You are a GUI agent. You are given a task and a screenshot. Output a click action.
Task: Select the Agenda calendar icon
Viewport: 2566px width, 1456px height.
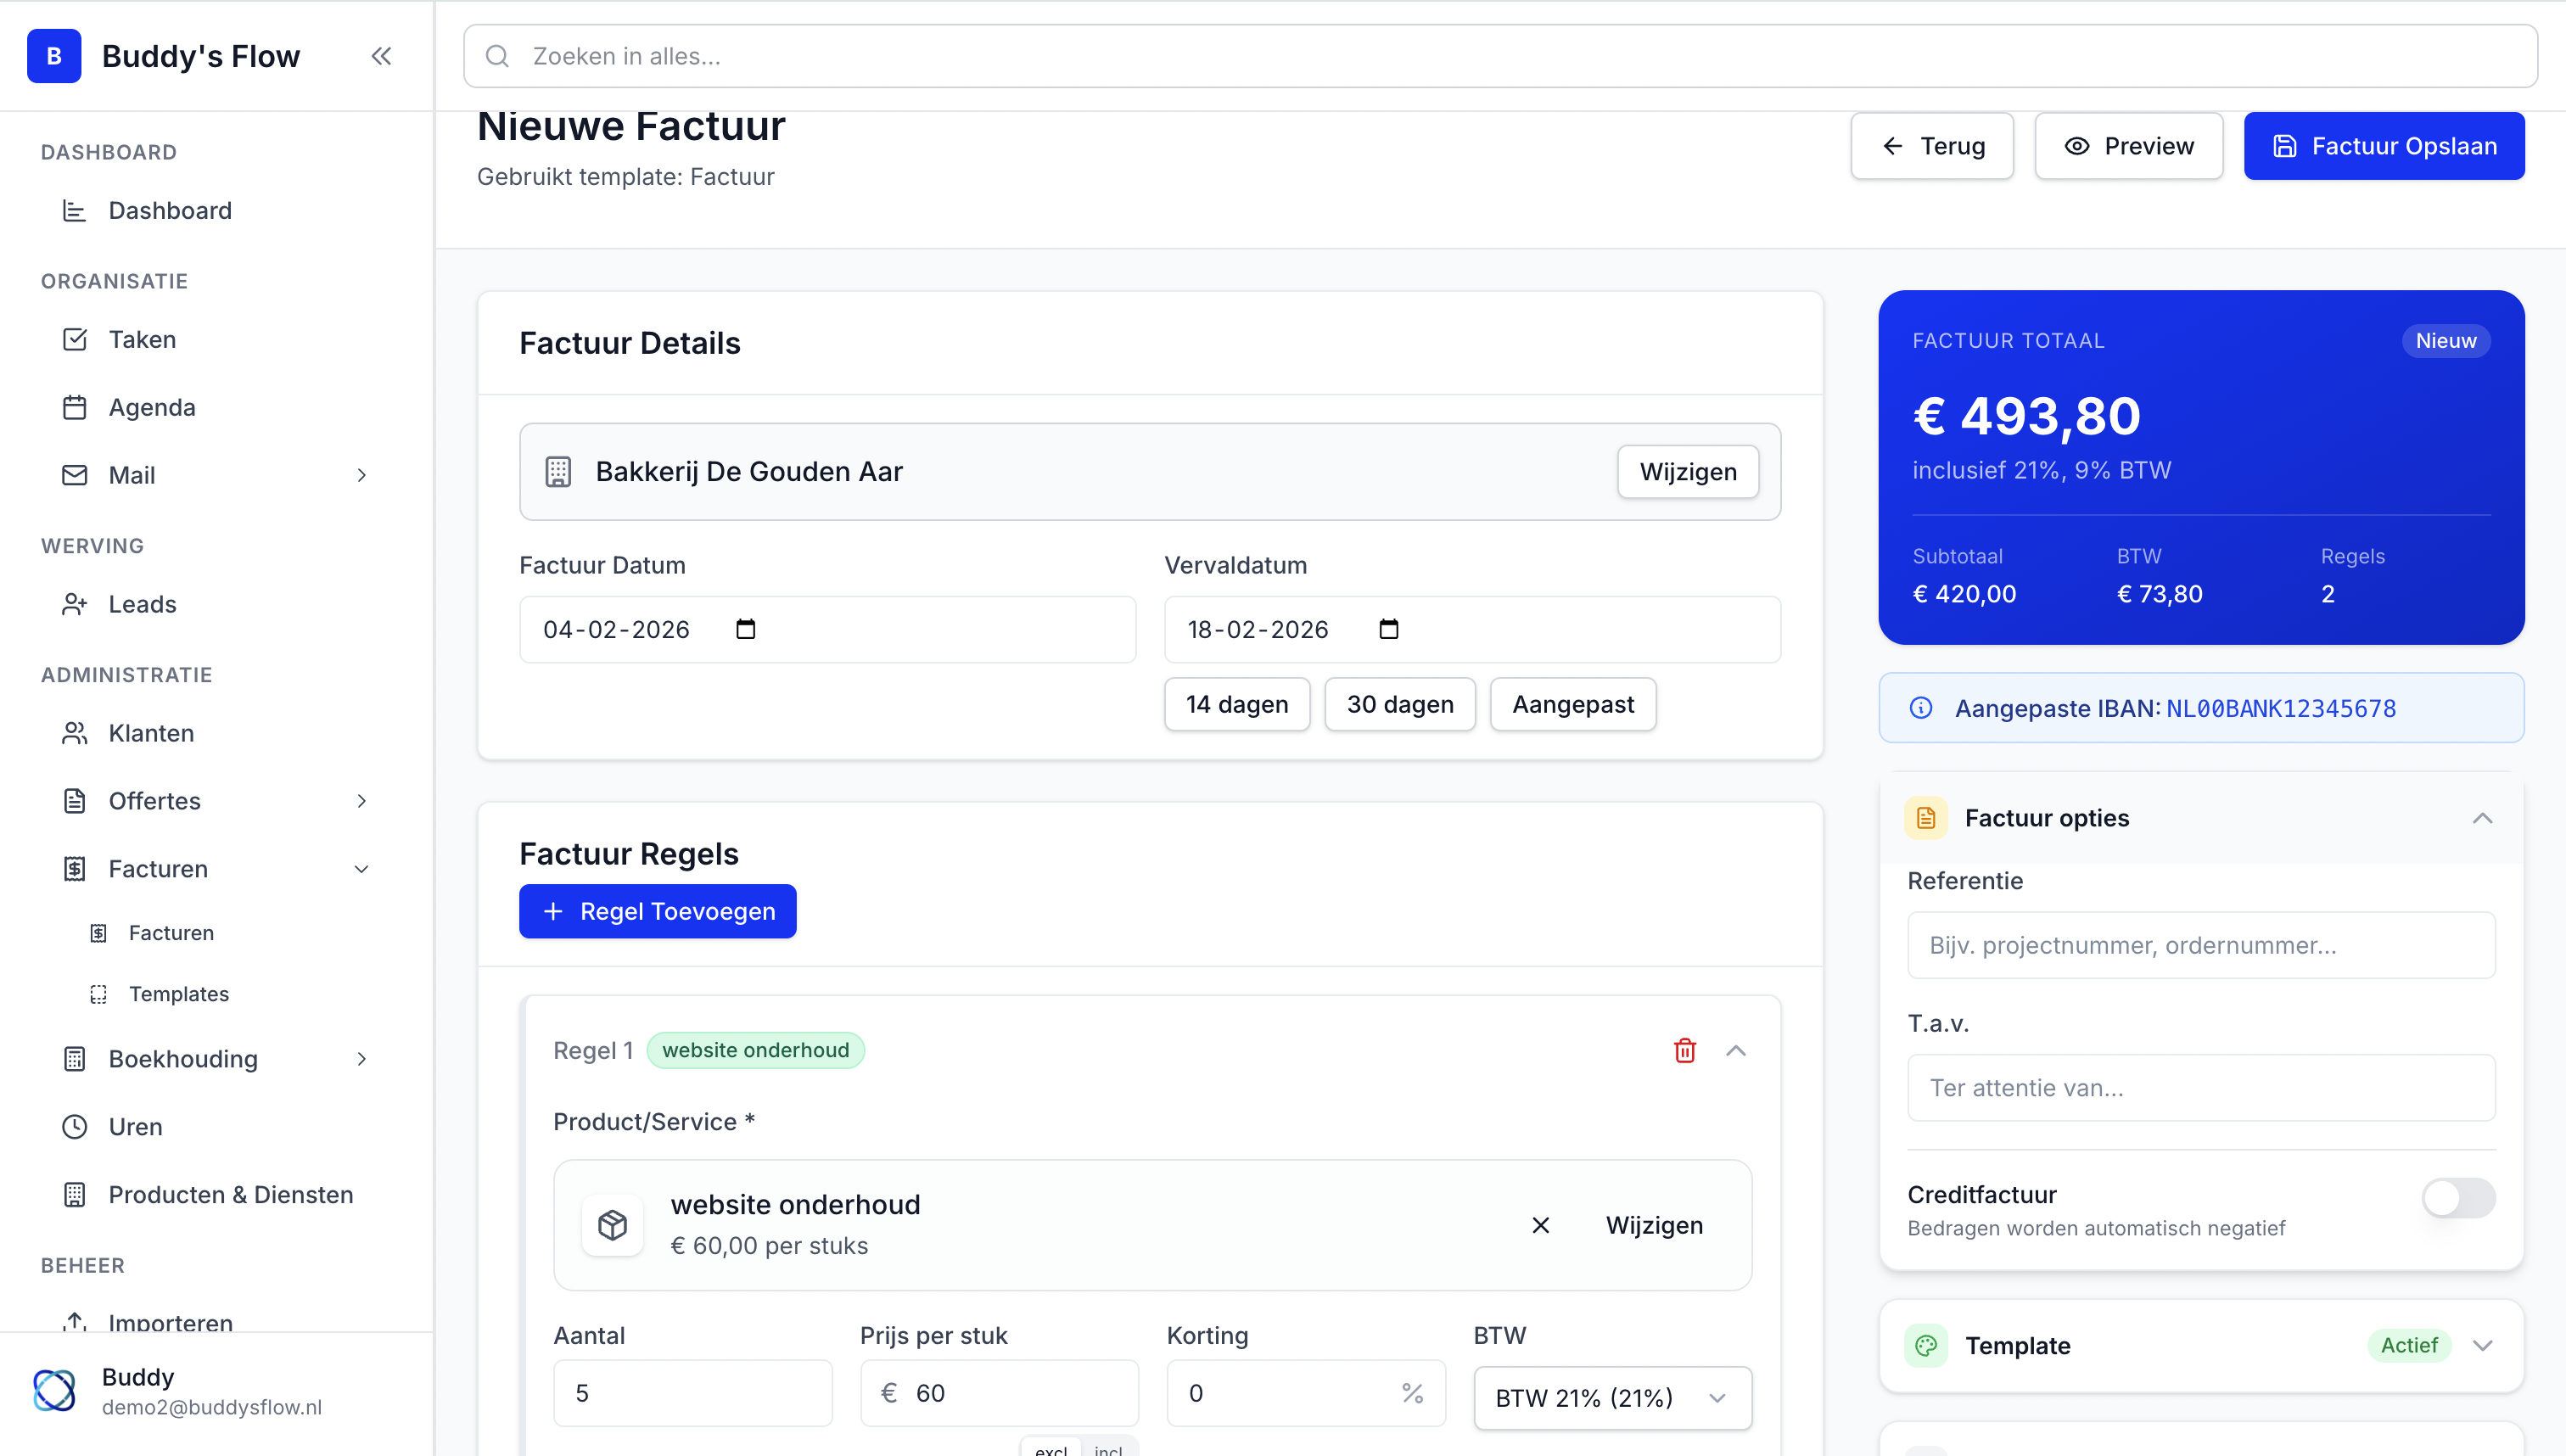(x=75, y=407)
